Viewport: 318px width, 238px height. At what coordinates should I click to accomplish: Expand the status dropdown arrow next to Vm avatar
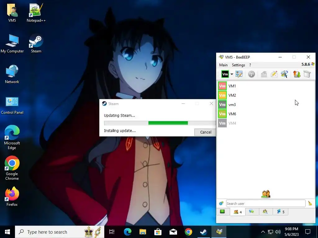pyautogui.click(x=232, y=74)
